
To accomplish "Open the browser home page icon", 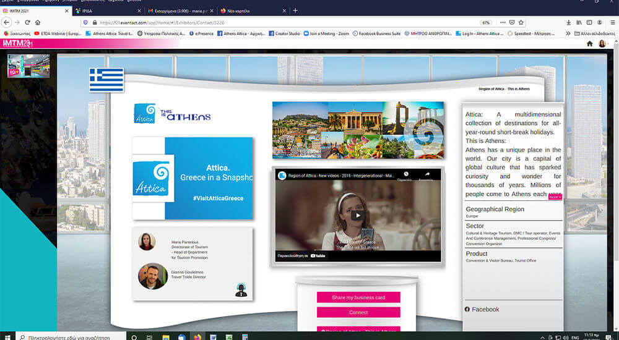I will click(x=38, y=22).
